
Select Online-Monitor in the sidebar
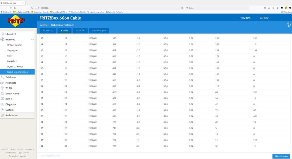pyautogui.click(x=15, y=45)
